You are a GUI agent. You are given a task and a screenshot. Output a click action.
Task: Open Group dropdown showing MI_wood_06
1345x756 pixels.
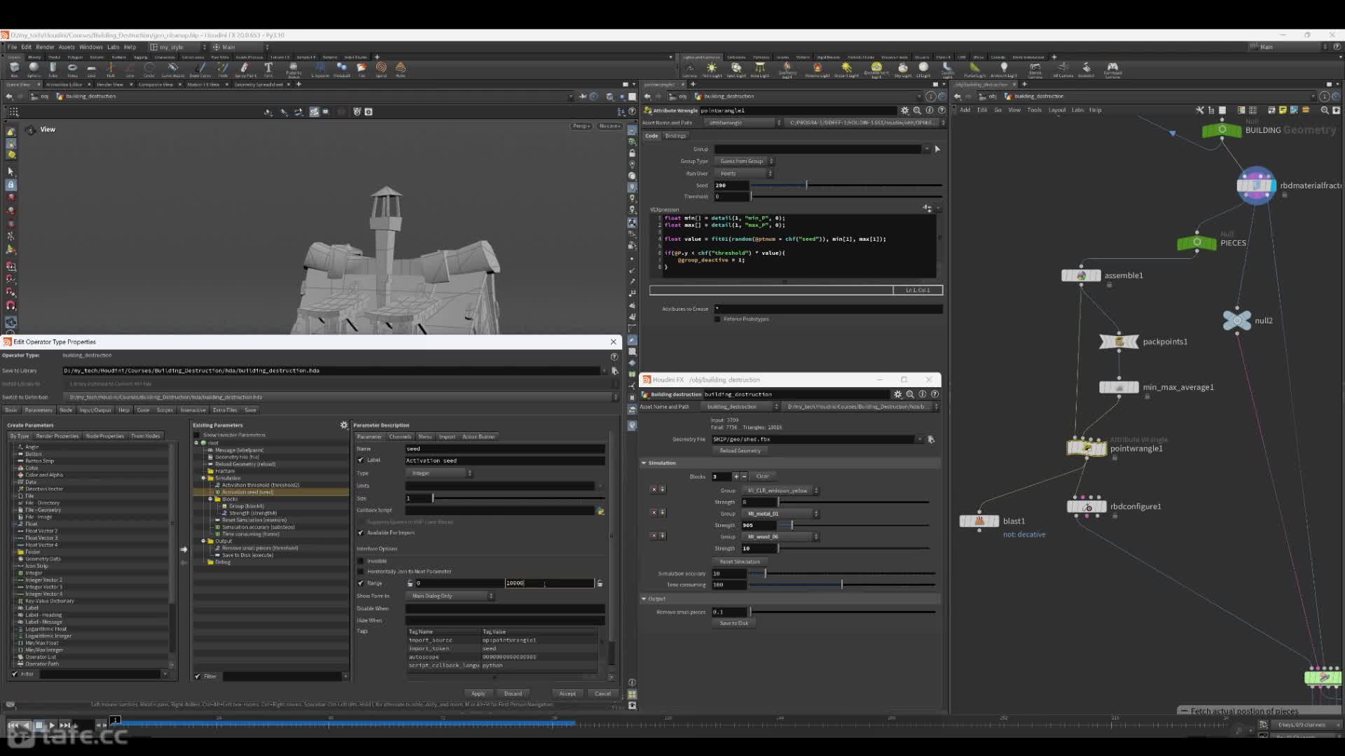coord(780,537)
